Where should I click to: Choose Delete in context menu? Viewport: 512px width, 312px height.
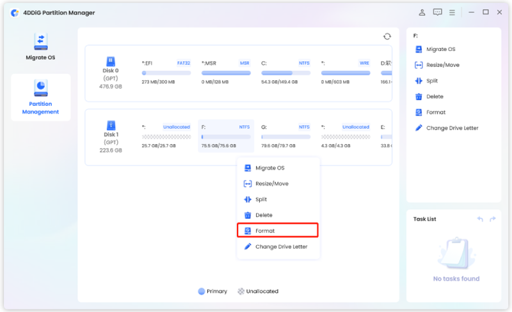[x=278, y=215]
